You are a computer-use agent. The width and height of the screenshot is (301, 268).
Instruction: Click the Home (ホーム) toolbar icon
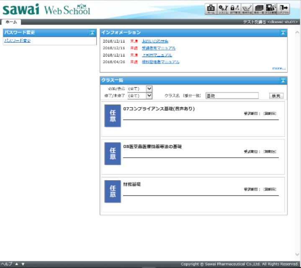point(211,9)
